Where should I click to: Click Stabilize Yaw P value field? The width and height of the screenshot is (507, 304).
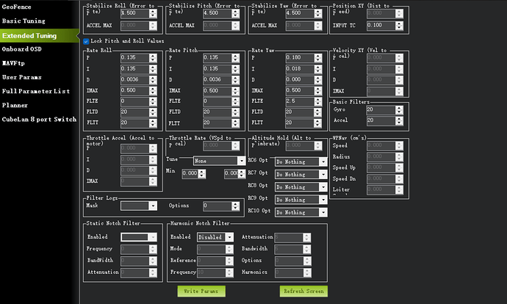[x=300, y=13]
